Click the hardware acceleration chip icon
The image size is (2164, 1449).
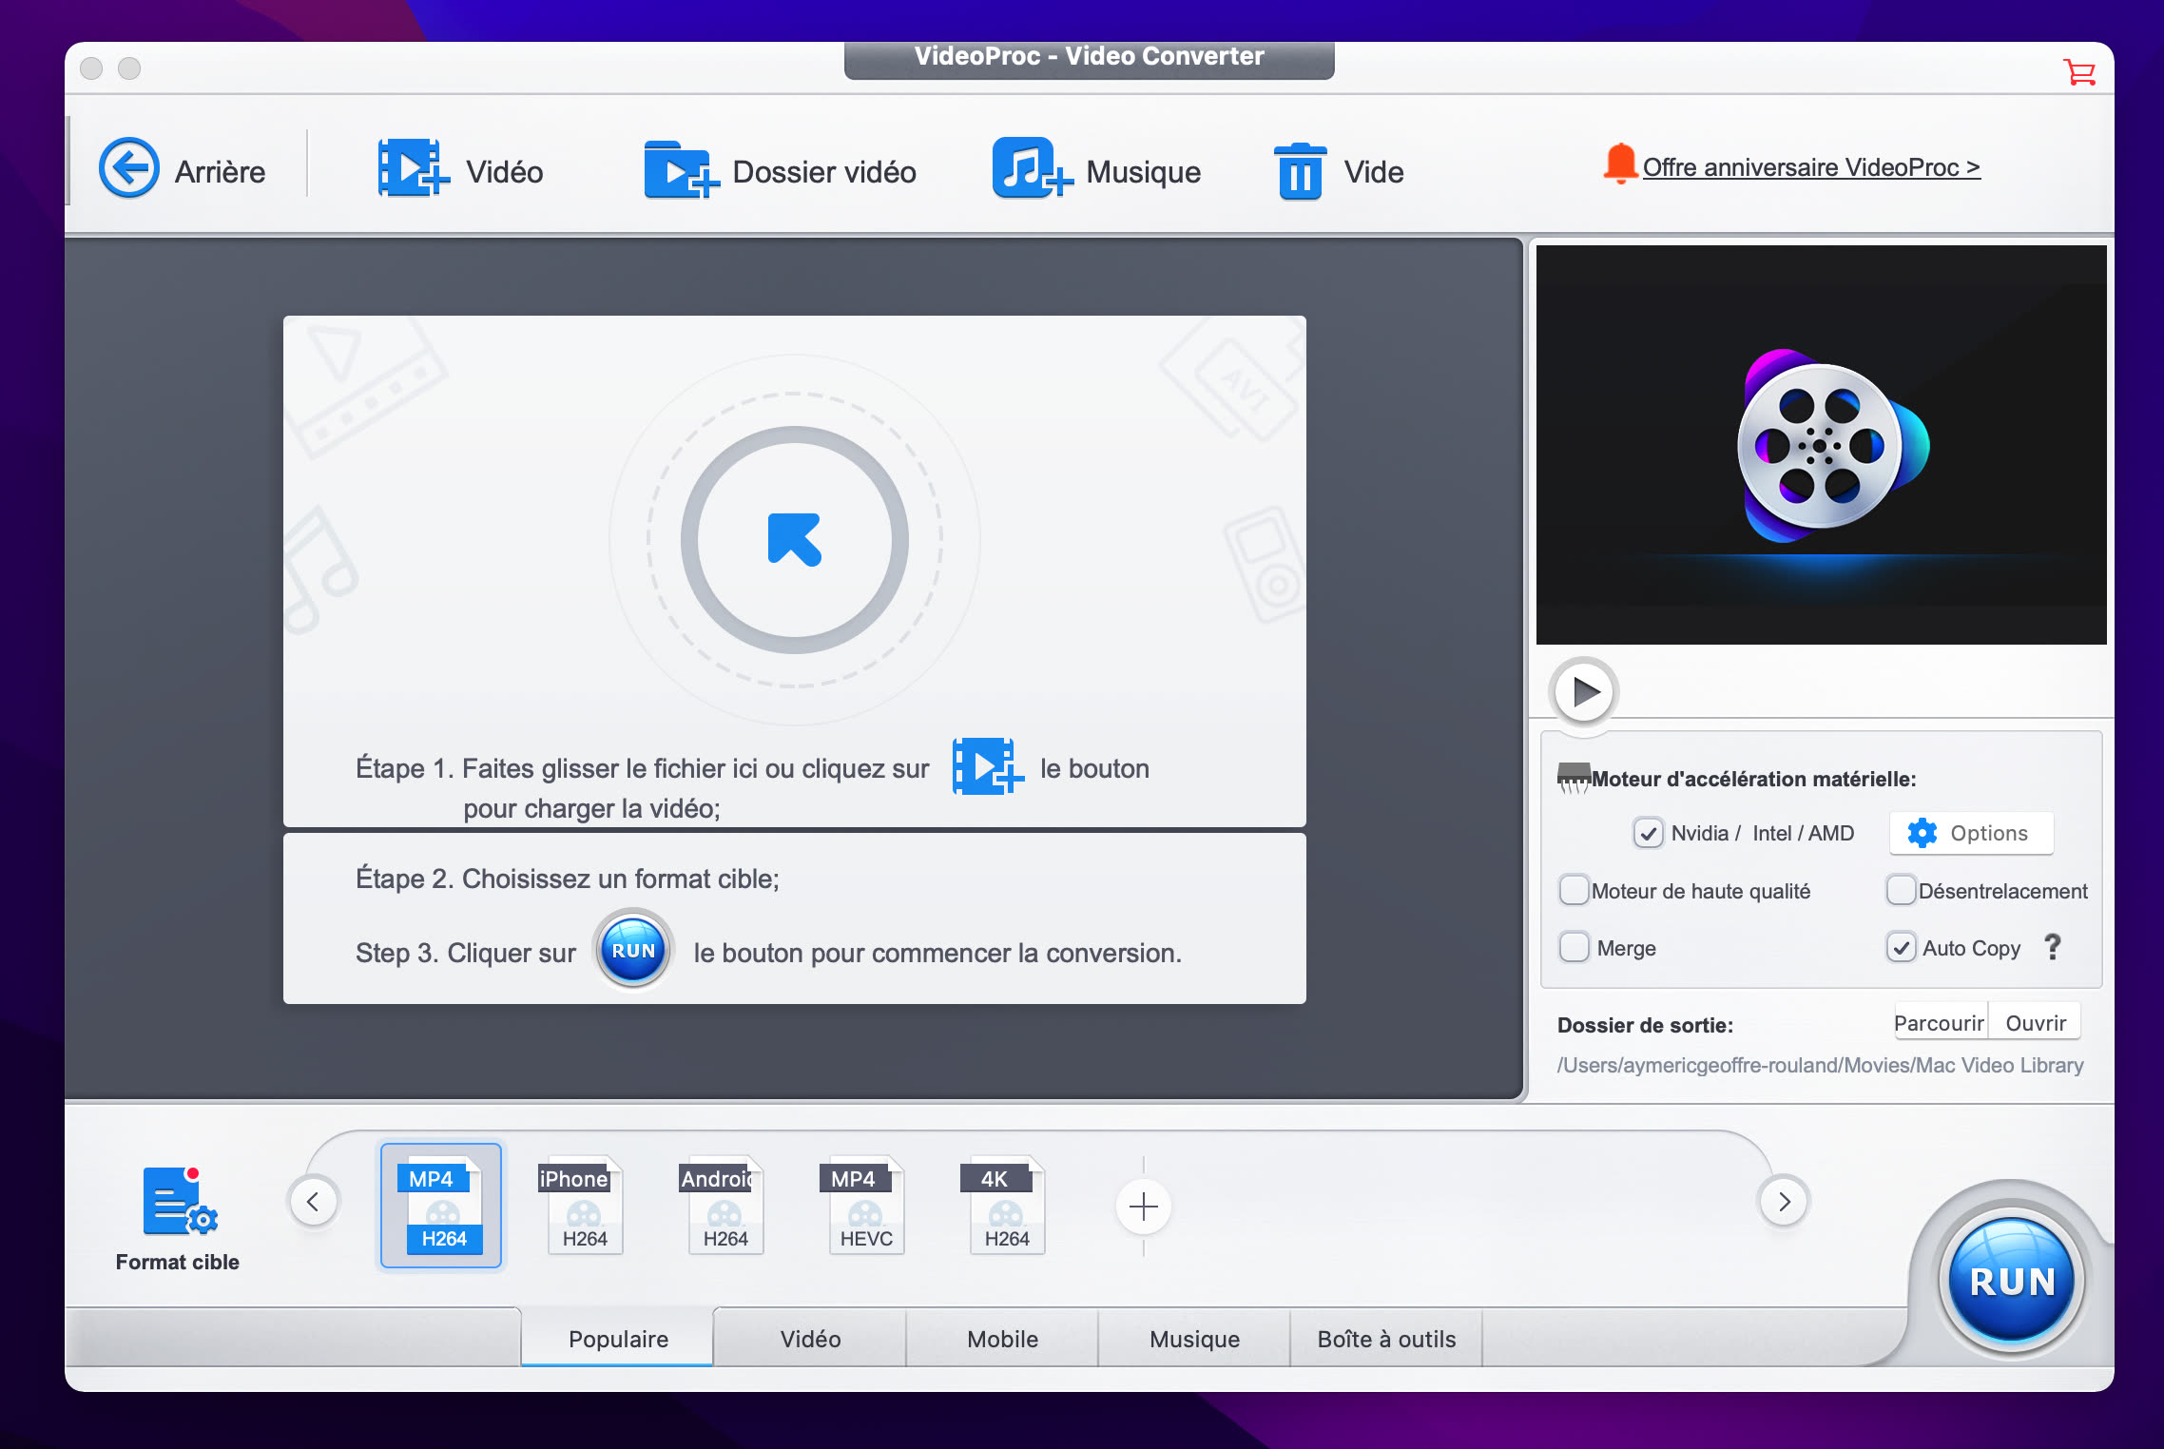pyautogui.click(x=1574, y=777)
